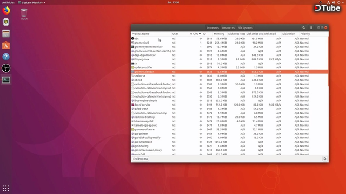Open the clock showing Sat 13:56
The image size is (346, 194).
(x=173, y=2)
